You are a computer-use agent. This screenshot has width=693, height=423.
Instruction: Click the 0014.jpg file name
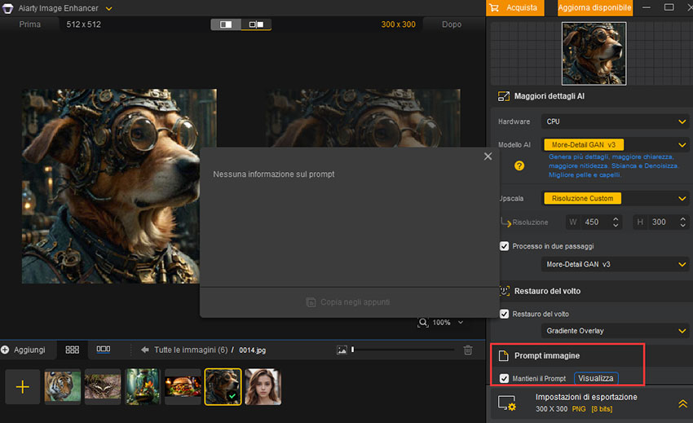pyautogui.click(x=253, y=350)
